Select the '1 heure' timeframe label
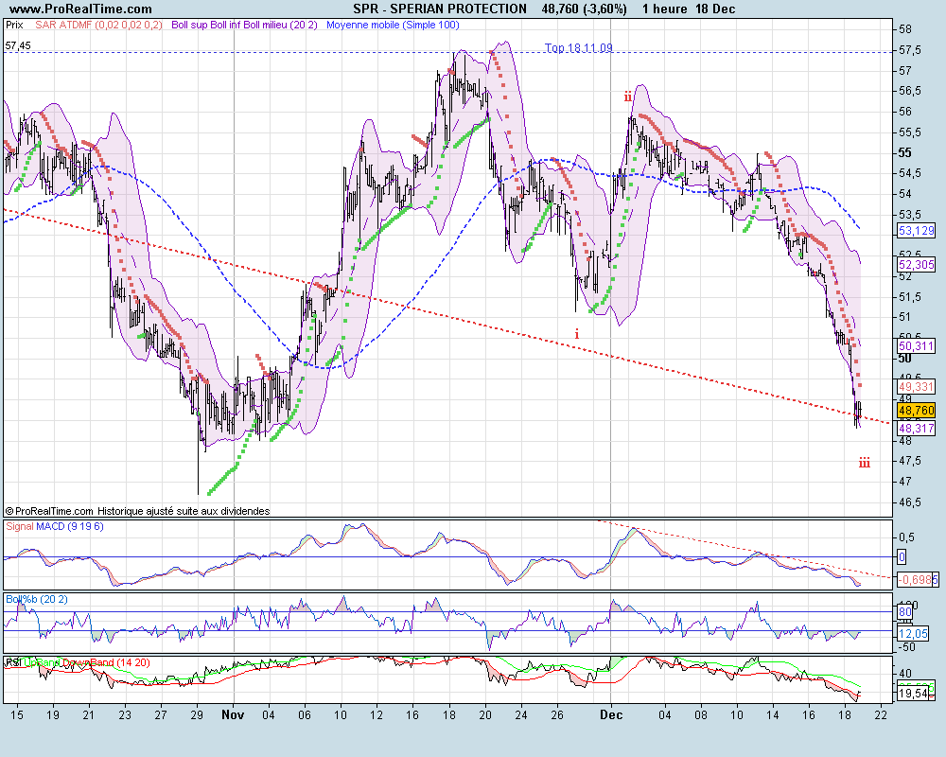The height and width of the screenshot is (757, 946). (x=665, y=9)
